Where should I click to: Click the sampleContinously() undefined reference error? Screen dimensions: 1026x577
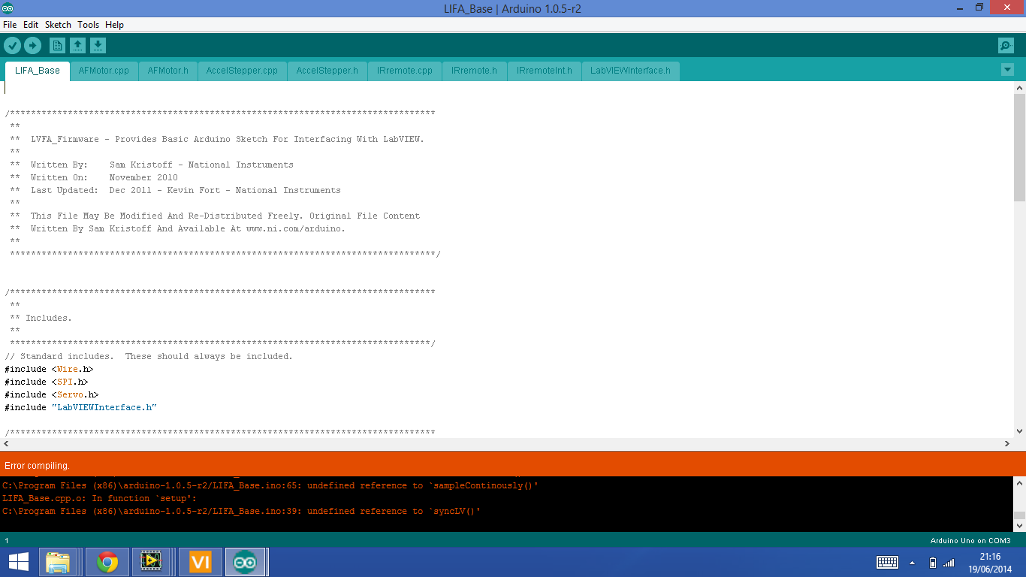270,485
